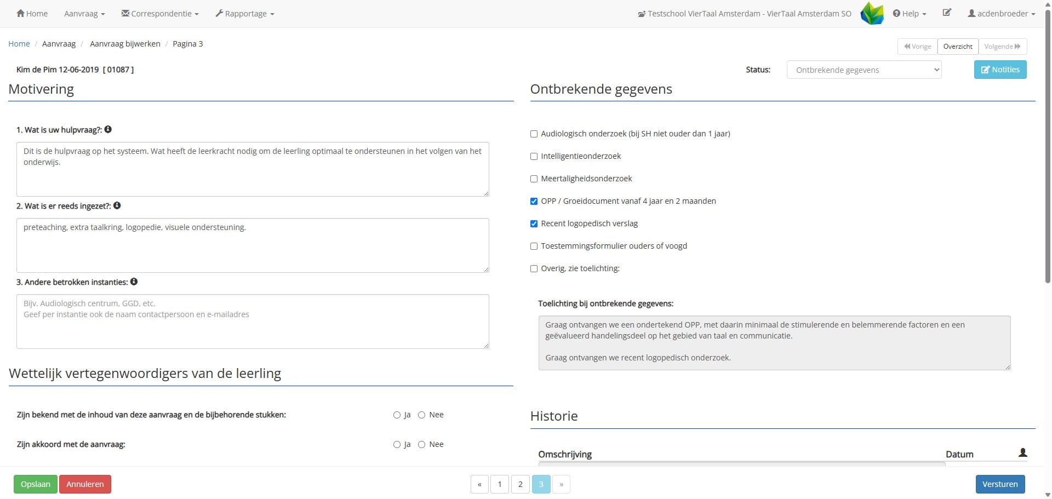The width and height of the screenshot is (1052, 499).
Task: Uncheck 'Recent logopedisch verslag' checkbox
Action: (534, 223)
